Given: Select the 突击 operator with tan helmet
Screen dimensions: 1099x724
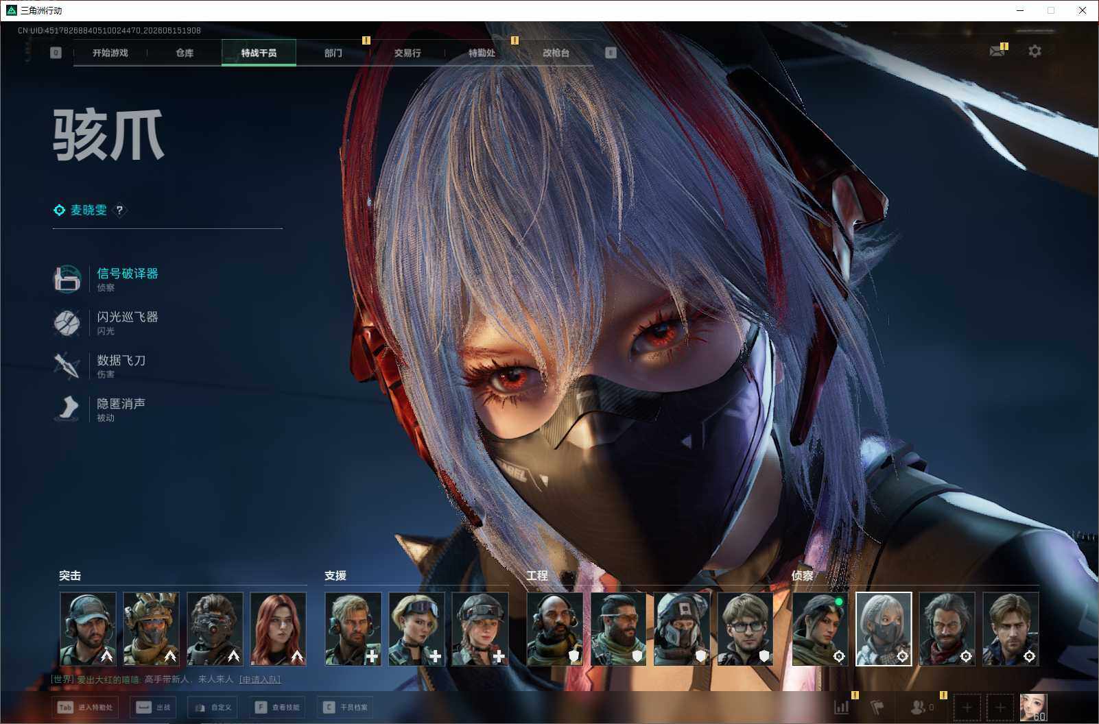Looking at the screenshot, I should click(x=151, y=629).
